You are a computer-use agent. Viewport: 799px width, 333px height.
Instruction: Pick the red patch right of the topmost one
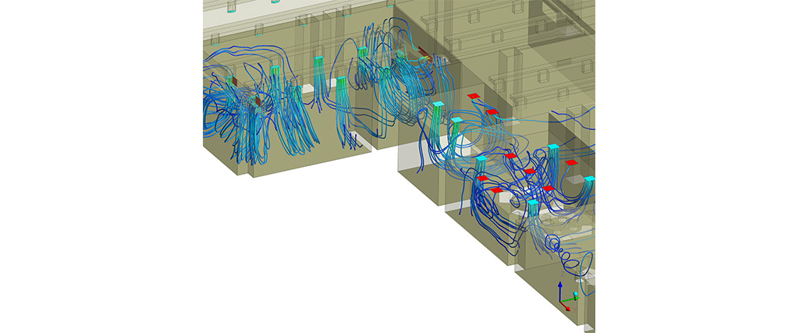pos(492,112)
